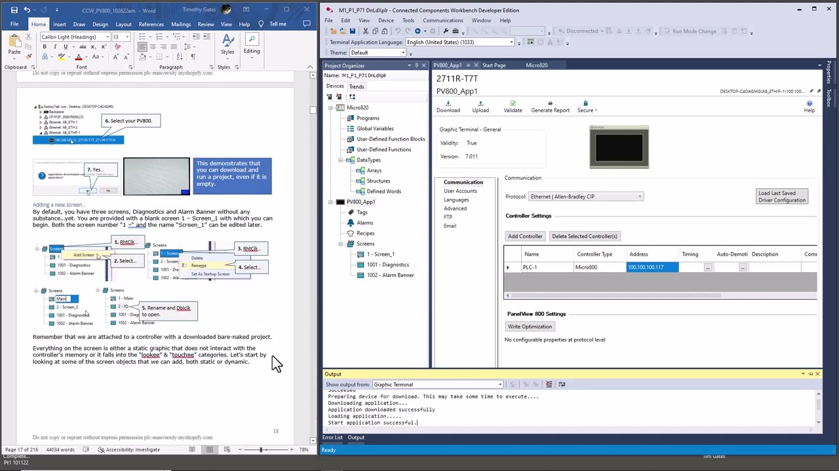Switch to the Start Page tab

(x=494, y=65)
